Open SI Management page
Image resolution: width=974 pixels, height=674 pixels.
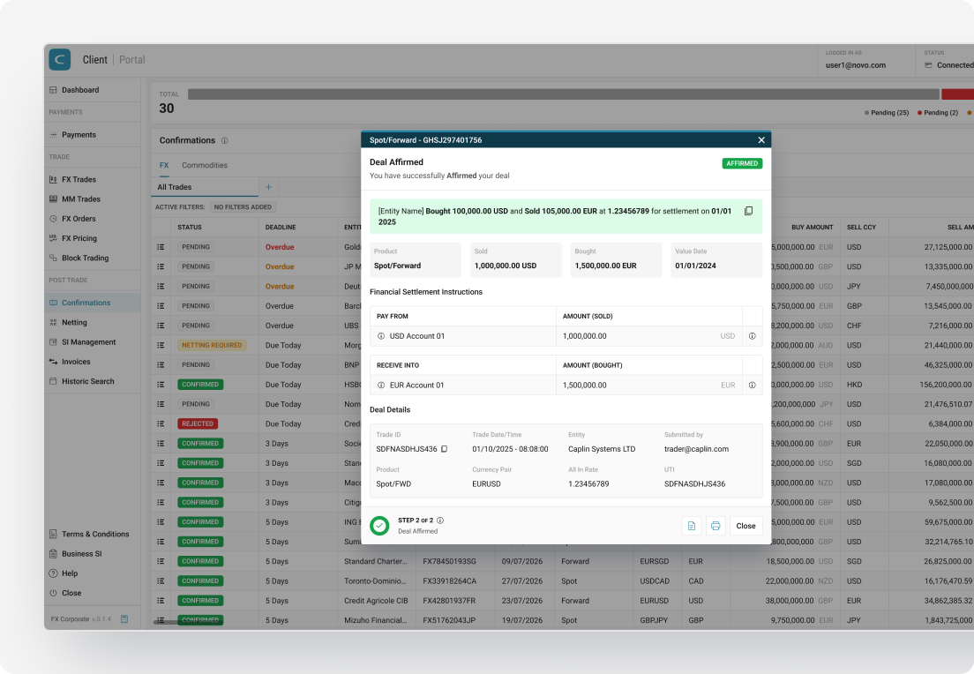pos(92,342)
